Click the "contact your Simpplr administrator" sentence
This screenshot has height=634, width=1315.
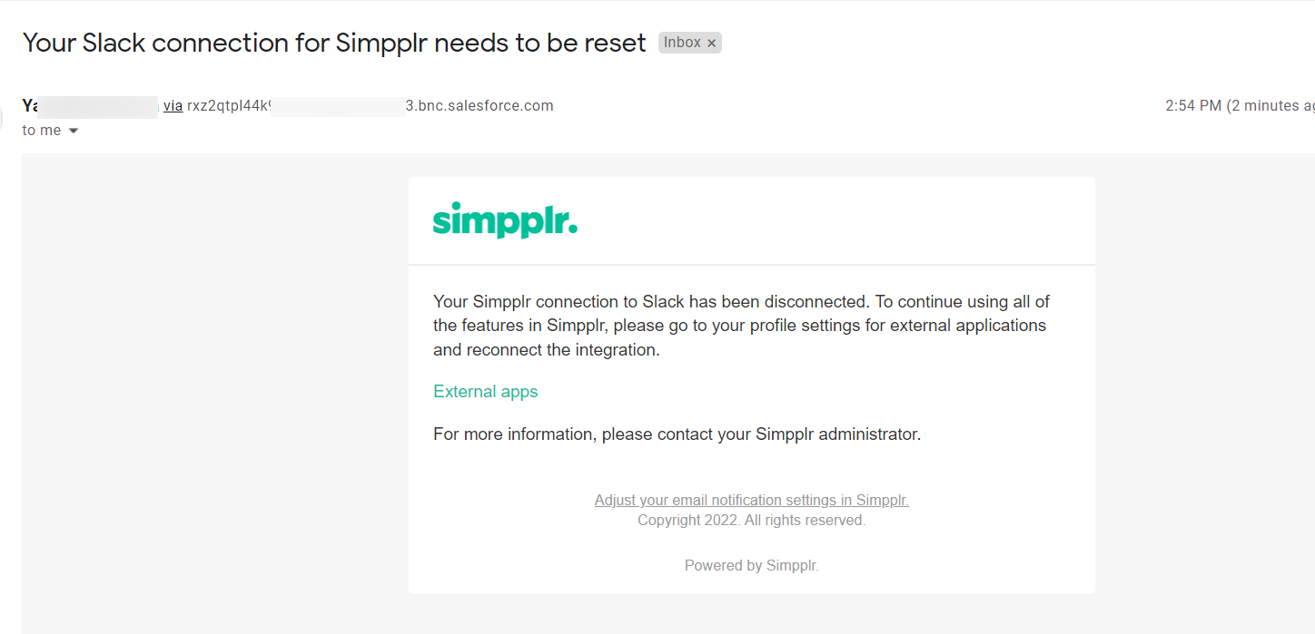pyautogui.click(x=677, y=434)
